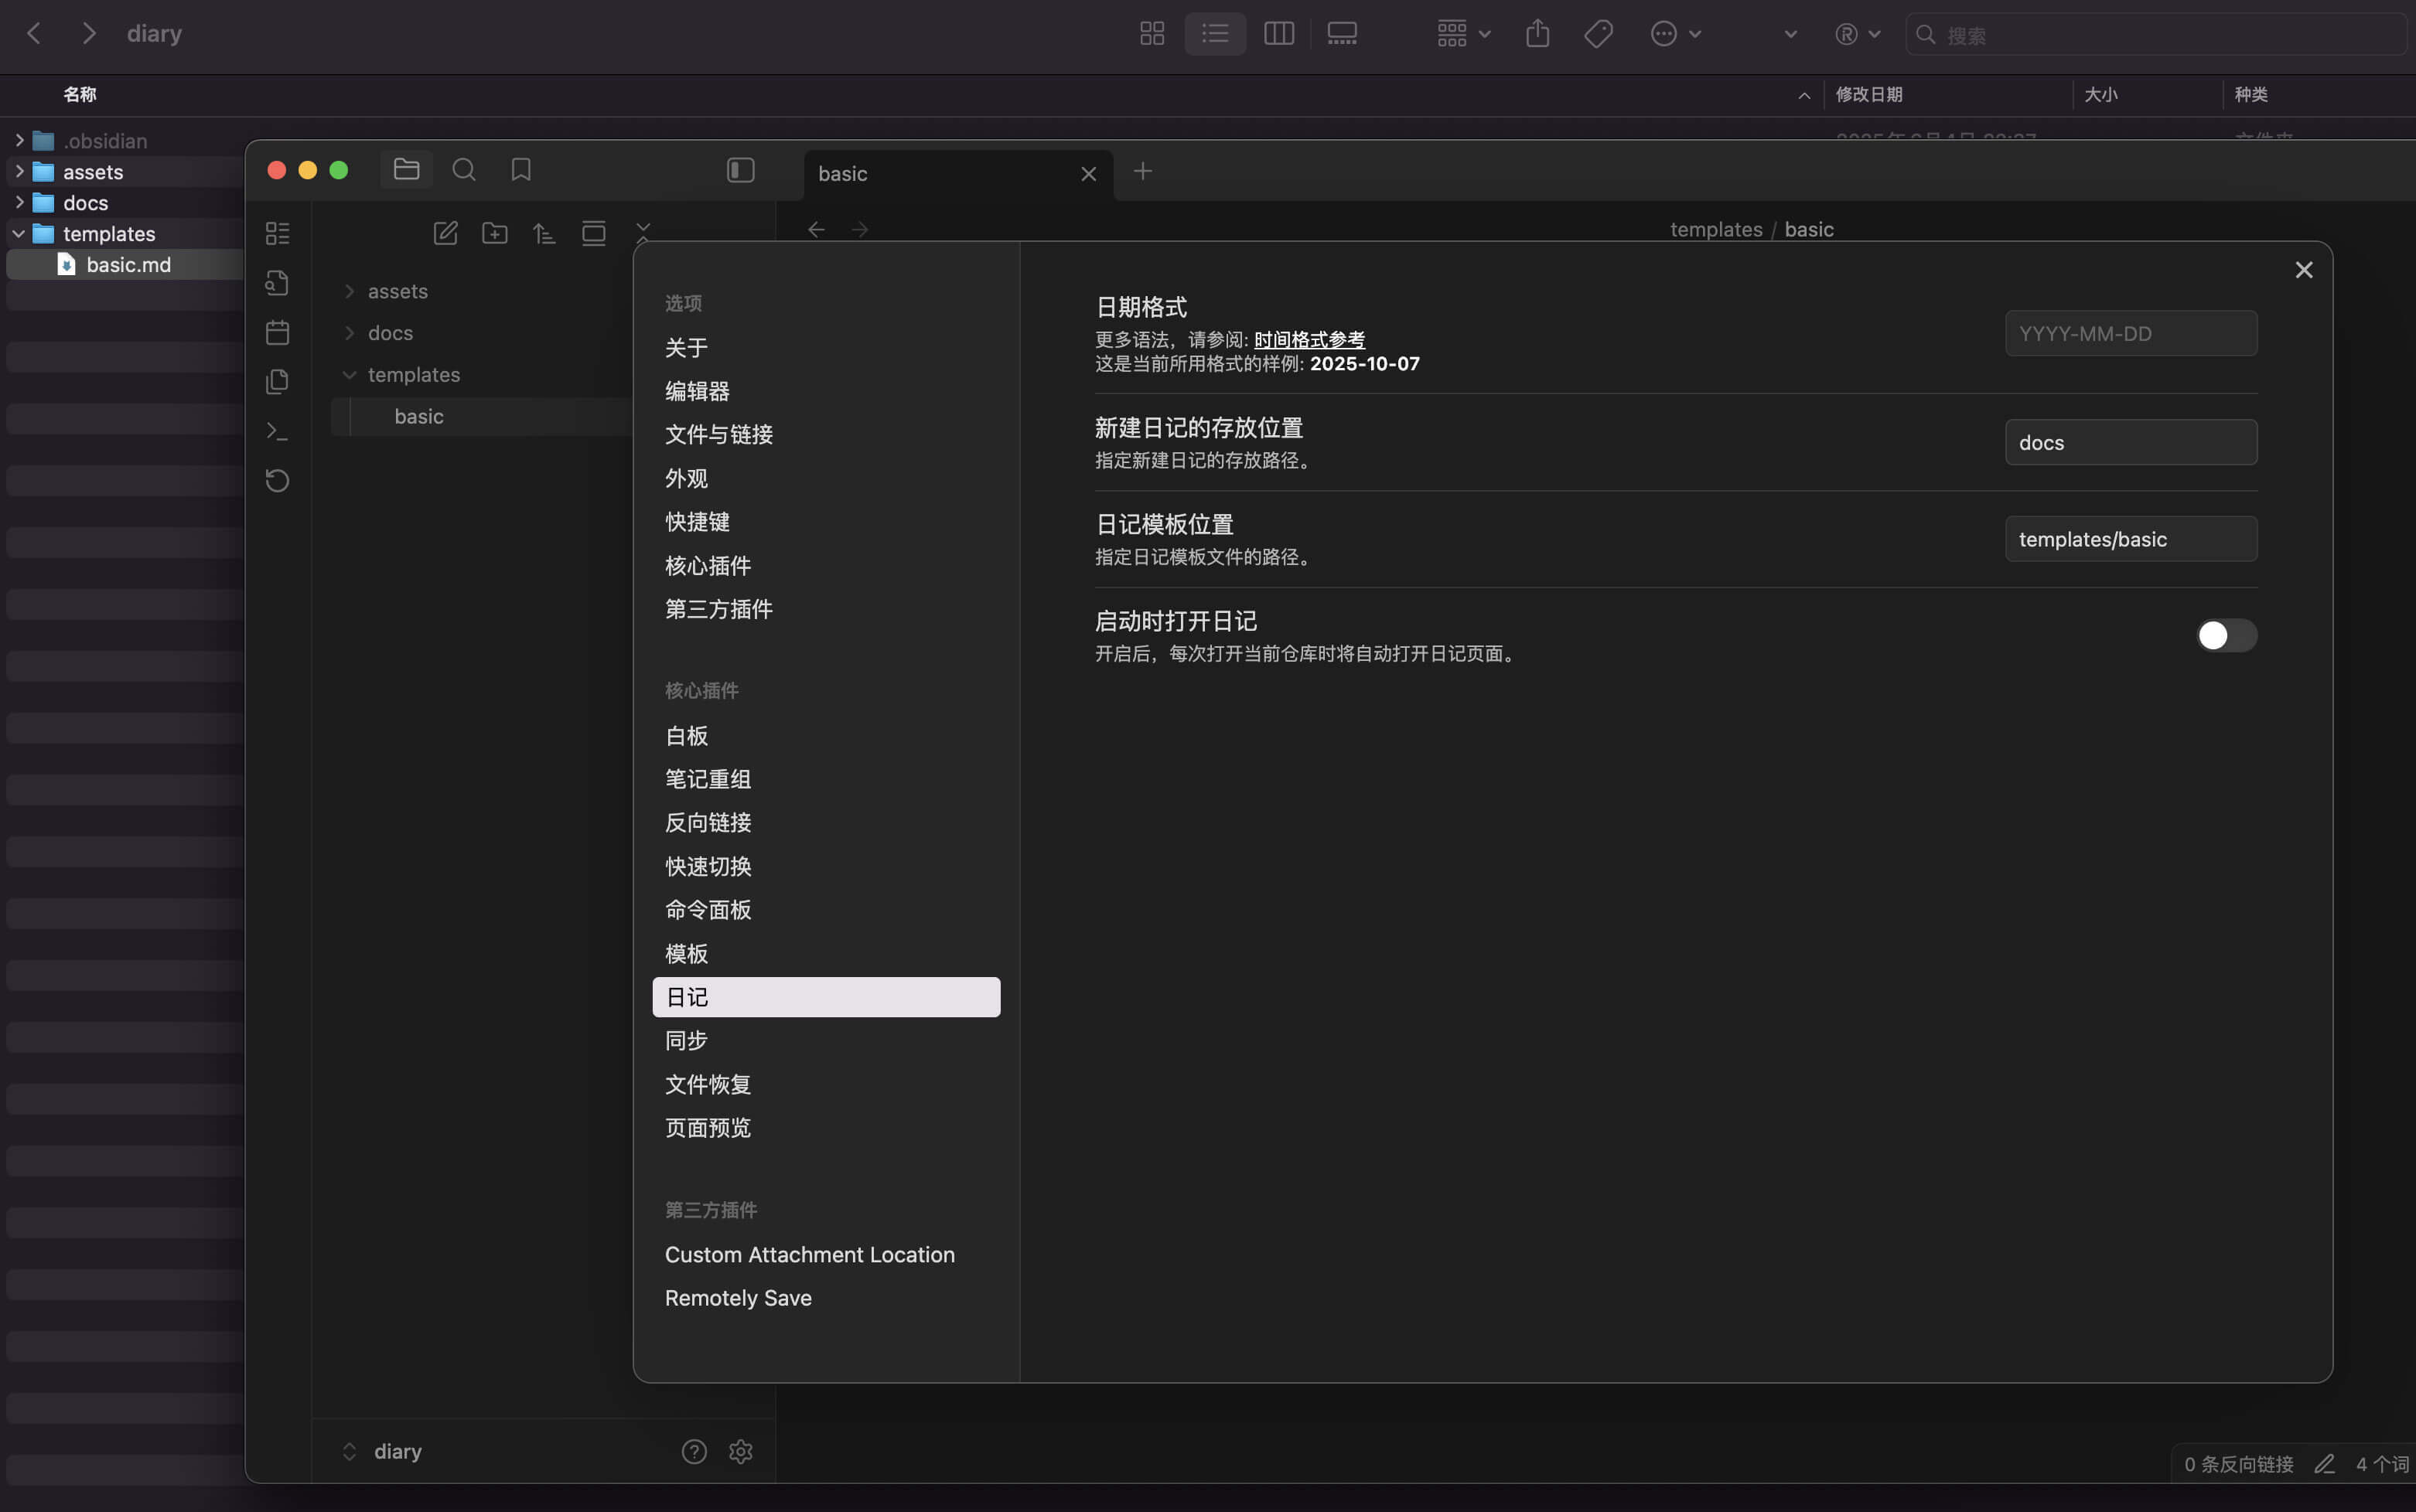Open the command palette ribbon icon
The width and height of the screenshot is (2416, 1512).
click(277, 431)
